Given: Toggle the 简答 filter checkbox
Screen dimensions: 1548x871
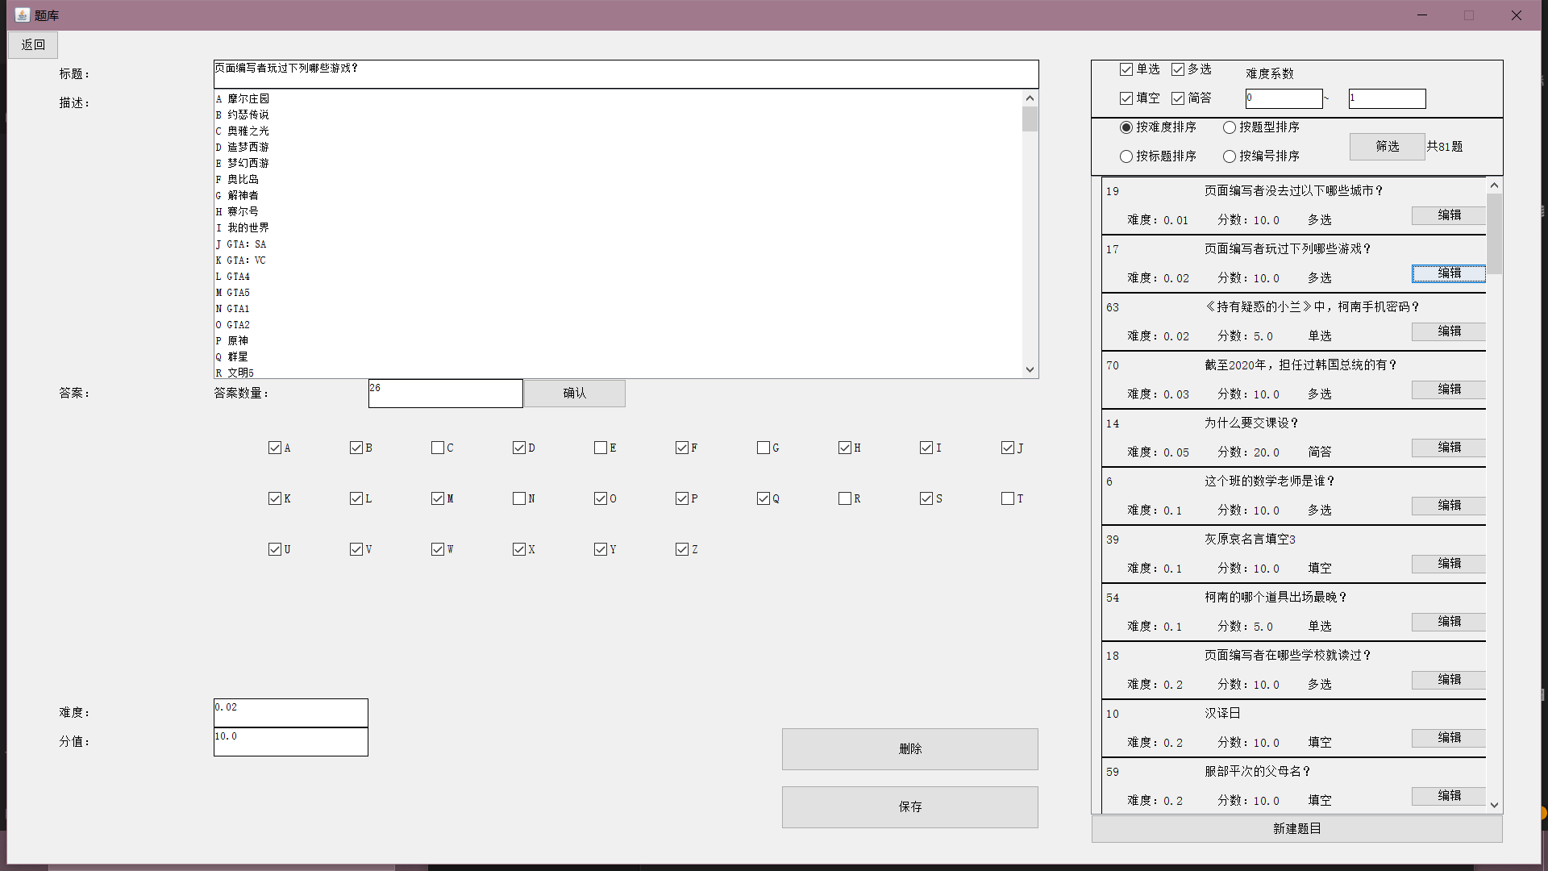Looking at the screenshot, I should click(x=1178, y=98).
